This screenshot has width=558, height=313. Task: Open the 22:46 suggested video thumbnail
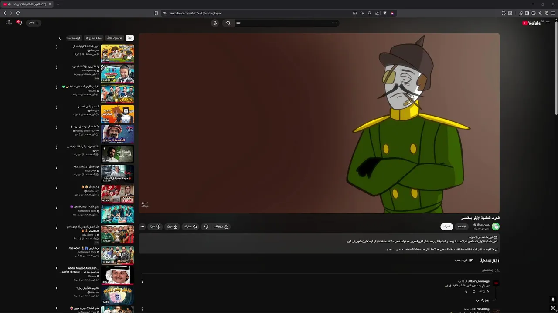coord(118,154)
